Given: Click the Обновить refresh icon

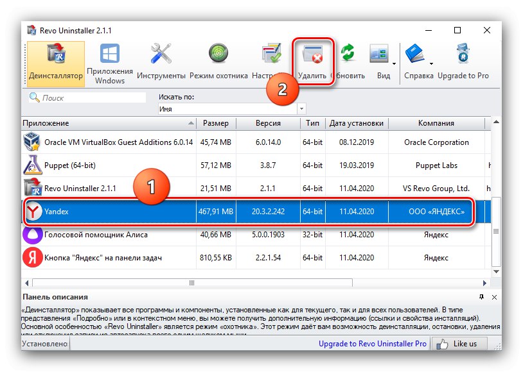Looking at the screenshot, I should pos(348,53).
